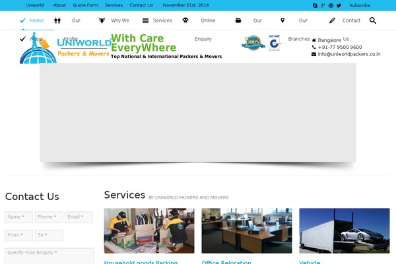
Task: Click the home icon beside Bangalore
Action: point(314,40)
